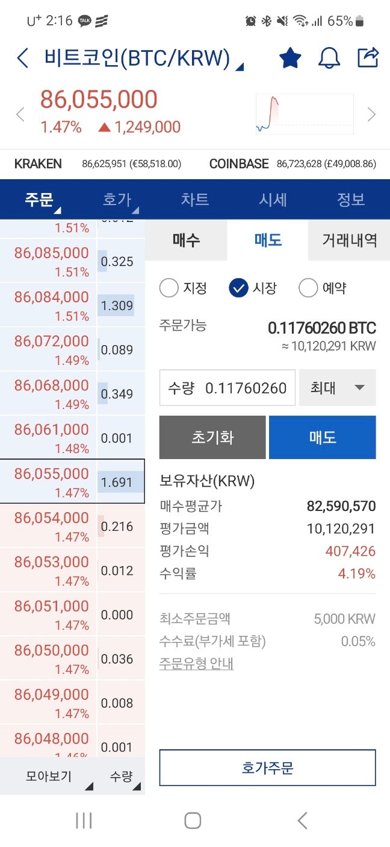
Task: Select the 지정 limit order radio button
Action: tap(169, 288)
